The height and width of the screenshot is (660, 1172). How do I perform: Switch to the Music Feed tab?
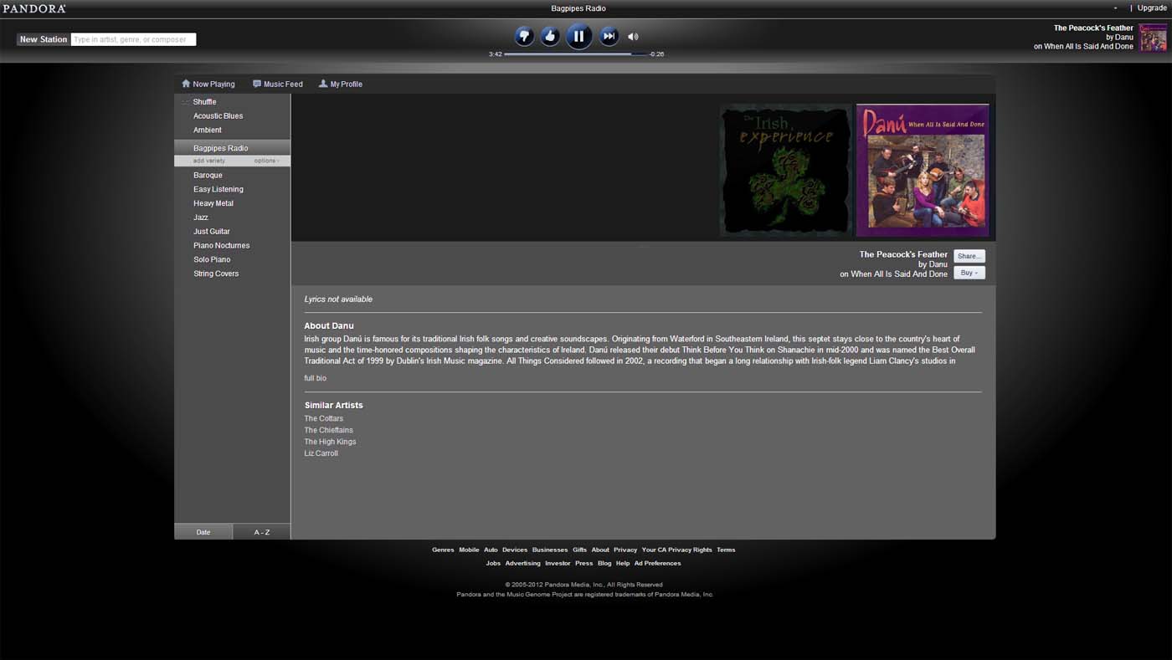click(278, 84)
